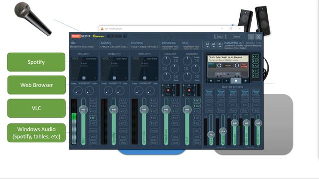Open hardware out A3 device dropdown

click(x=220, y=45)
